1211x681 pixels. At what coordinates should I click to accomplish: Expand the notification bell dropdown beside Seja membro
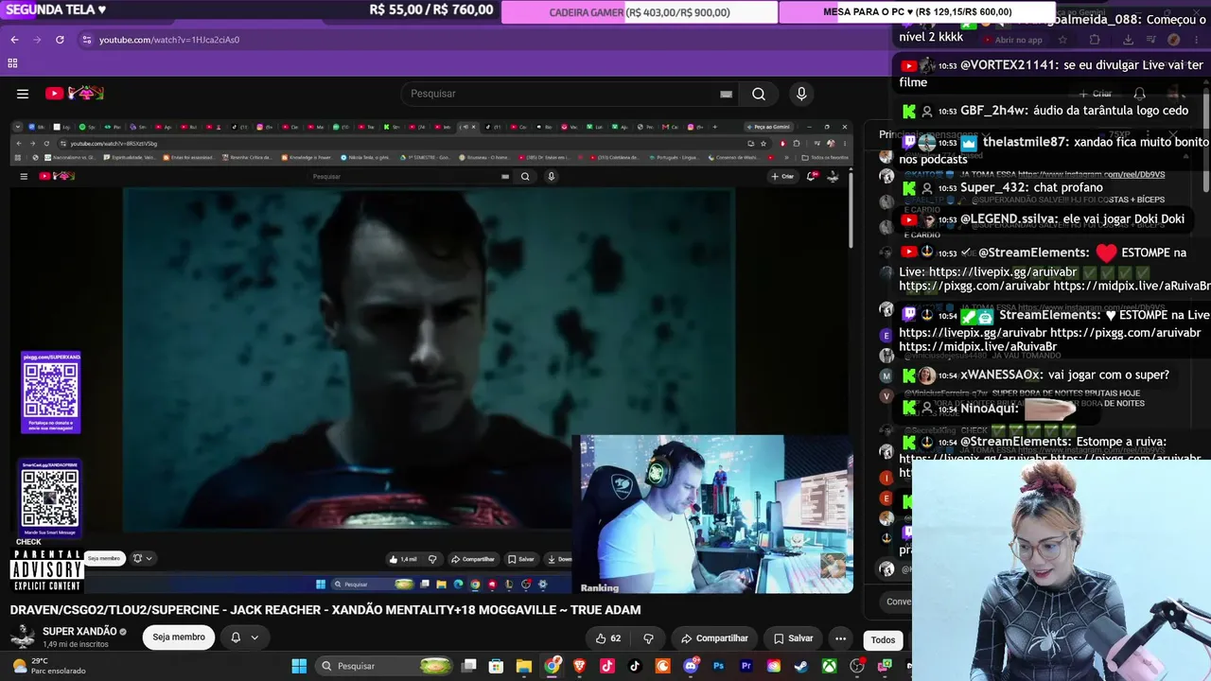pos(244,637)
